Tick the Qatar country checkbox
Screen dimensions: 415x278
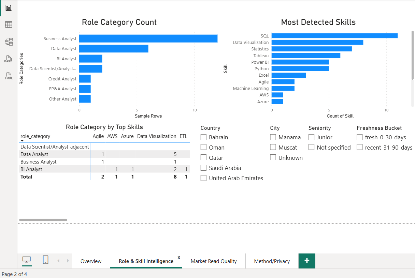[204, 158]
